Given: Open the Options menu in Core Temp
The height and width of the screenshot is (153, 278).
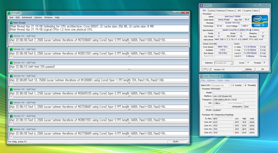Looking at the screenshot, I should click(211, 80).
